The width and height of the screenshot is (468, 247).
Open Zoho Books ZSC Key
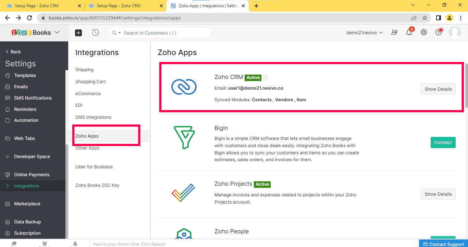pyautogui.click(x=97, y=185)
